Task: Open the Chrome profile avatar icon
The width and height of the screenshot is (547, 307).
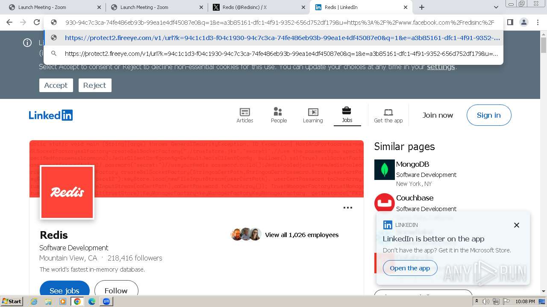Action: 523,22
